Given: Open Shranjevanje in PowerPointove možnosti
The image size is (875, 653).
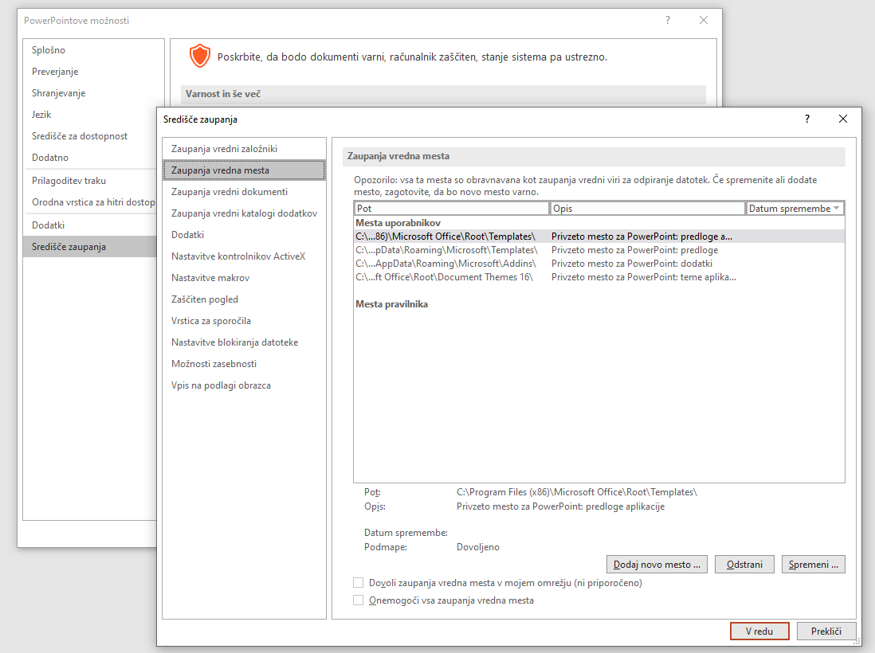Looking at the screenshot, I should click(x=93, y=93).
